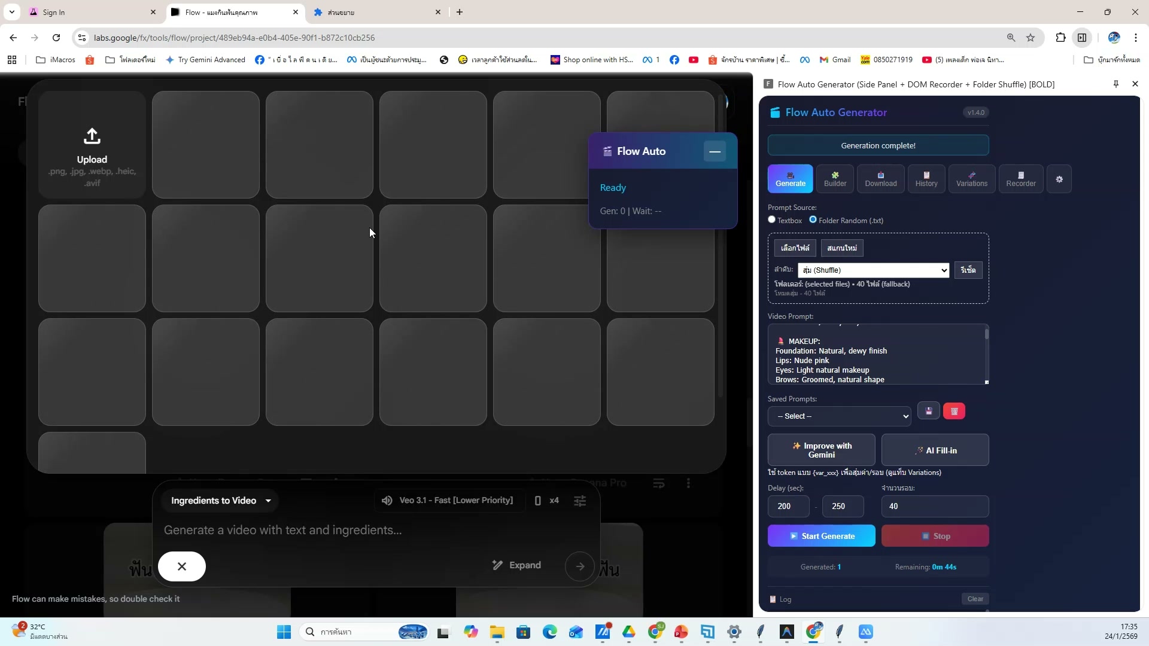Expand the Ingredients to Video mode dropdown

(221, 501)
